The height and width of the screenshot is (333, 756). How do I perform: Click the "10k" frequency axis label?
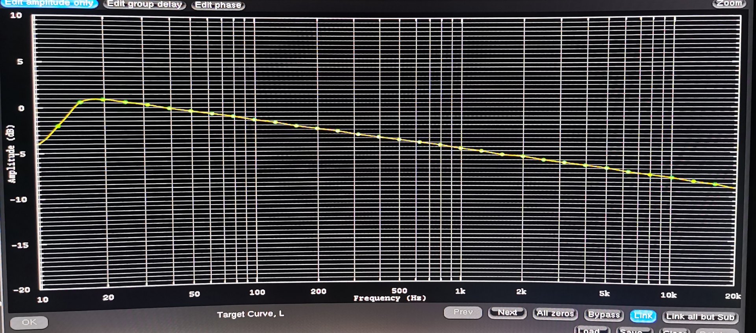pyautogui.click(x=669, y=295)
